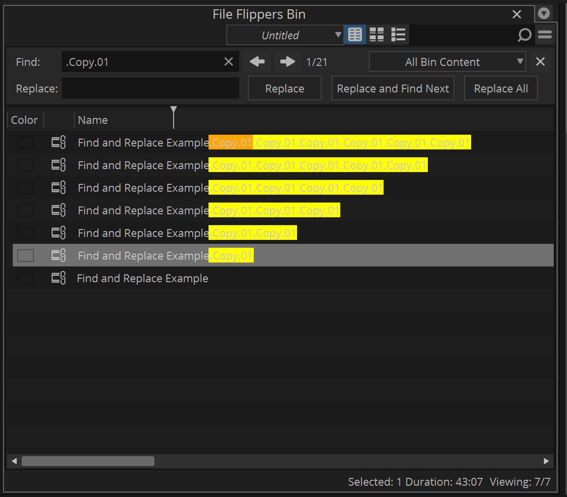Click sequence icon of row with five Copy.01
Viewport: 567px width, 497px height.
tap(58, 165)
